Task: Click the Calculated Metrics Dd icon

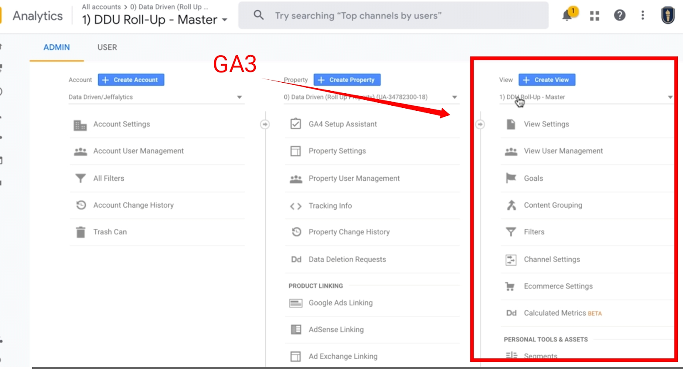Action: pos(511,313)
